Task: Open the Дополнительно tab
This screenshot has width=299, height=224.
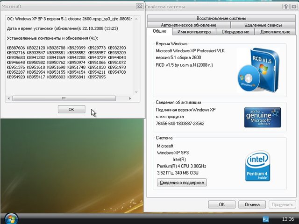Action: click(275, 32)
